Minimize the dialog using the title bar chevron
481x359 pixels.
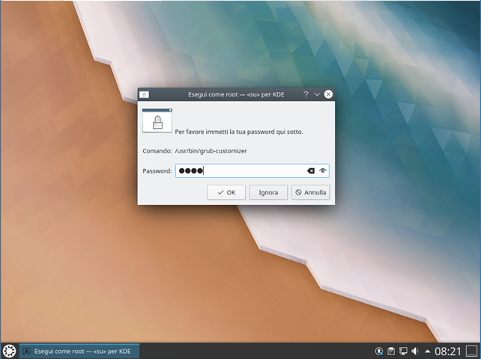coord(317,94)
